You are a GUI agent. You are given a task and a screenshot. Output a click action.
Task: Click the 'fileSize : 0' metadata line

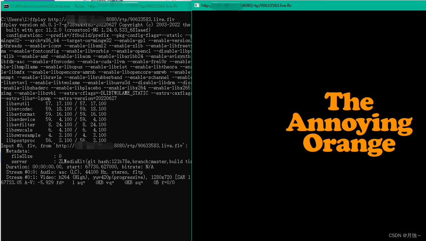pyautogui.click(x=37, y=156)
